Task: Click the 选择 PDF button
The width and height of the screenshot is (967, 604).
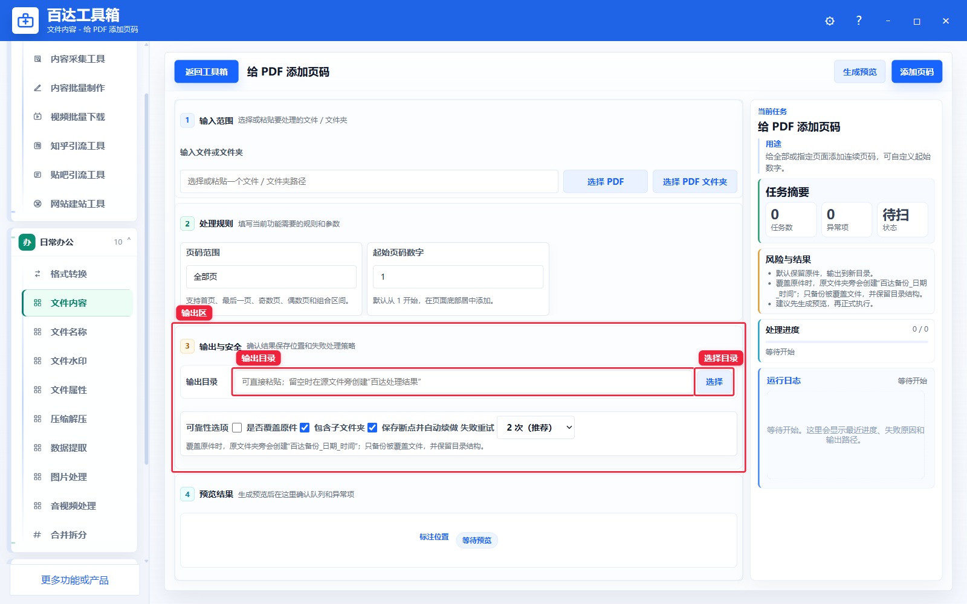Action: (x=606, y=182)
